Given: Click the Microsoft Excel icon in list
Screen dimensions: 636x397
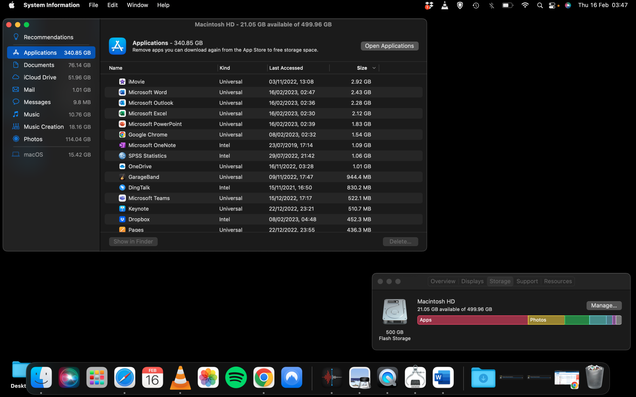Looking at the screenshot, I should click(x=122, y=113).
